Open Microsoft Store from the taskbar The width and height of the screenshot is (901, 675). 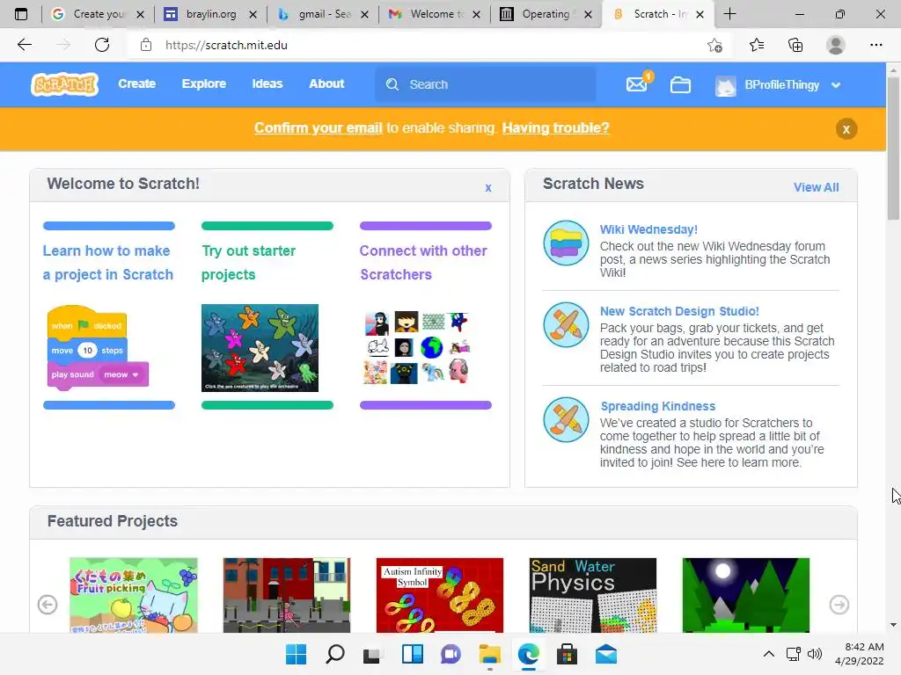(x=567, y=654)
